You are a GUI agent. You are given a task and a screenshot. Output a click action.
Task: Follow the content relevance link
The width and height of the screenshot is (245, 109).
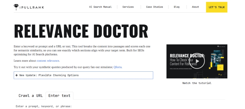pos(48,61)
